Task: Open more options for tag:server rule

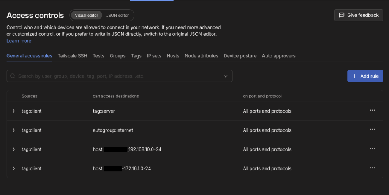Action: [372, 110]
